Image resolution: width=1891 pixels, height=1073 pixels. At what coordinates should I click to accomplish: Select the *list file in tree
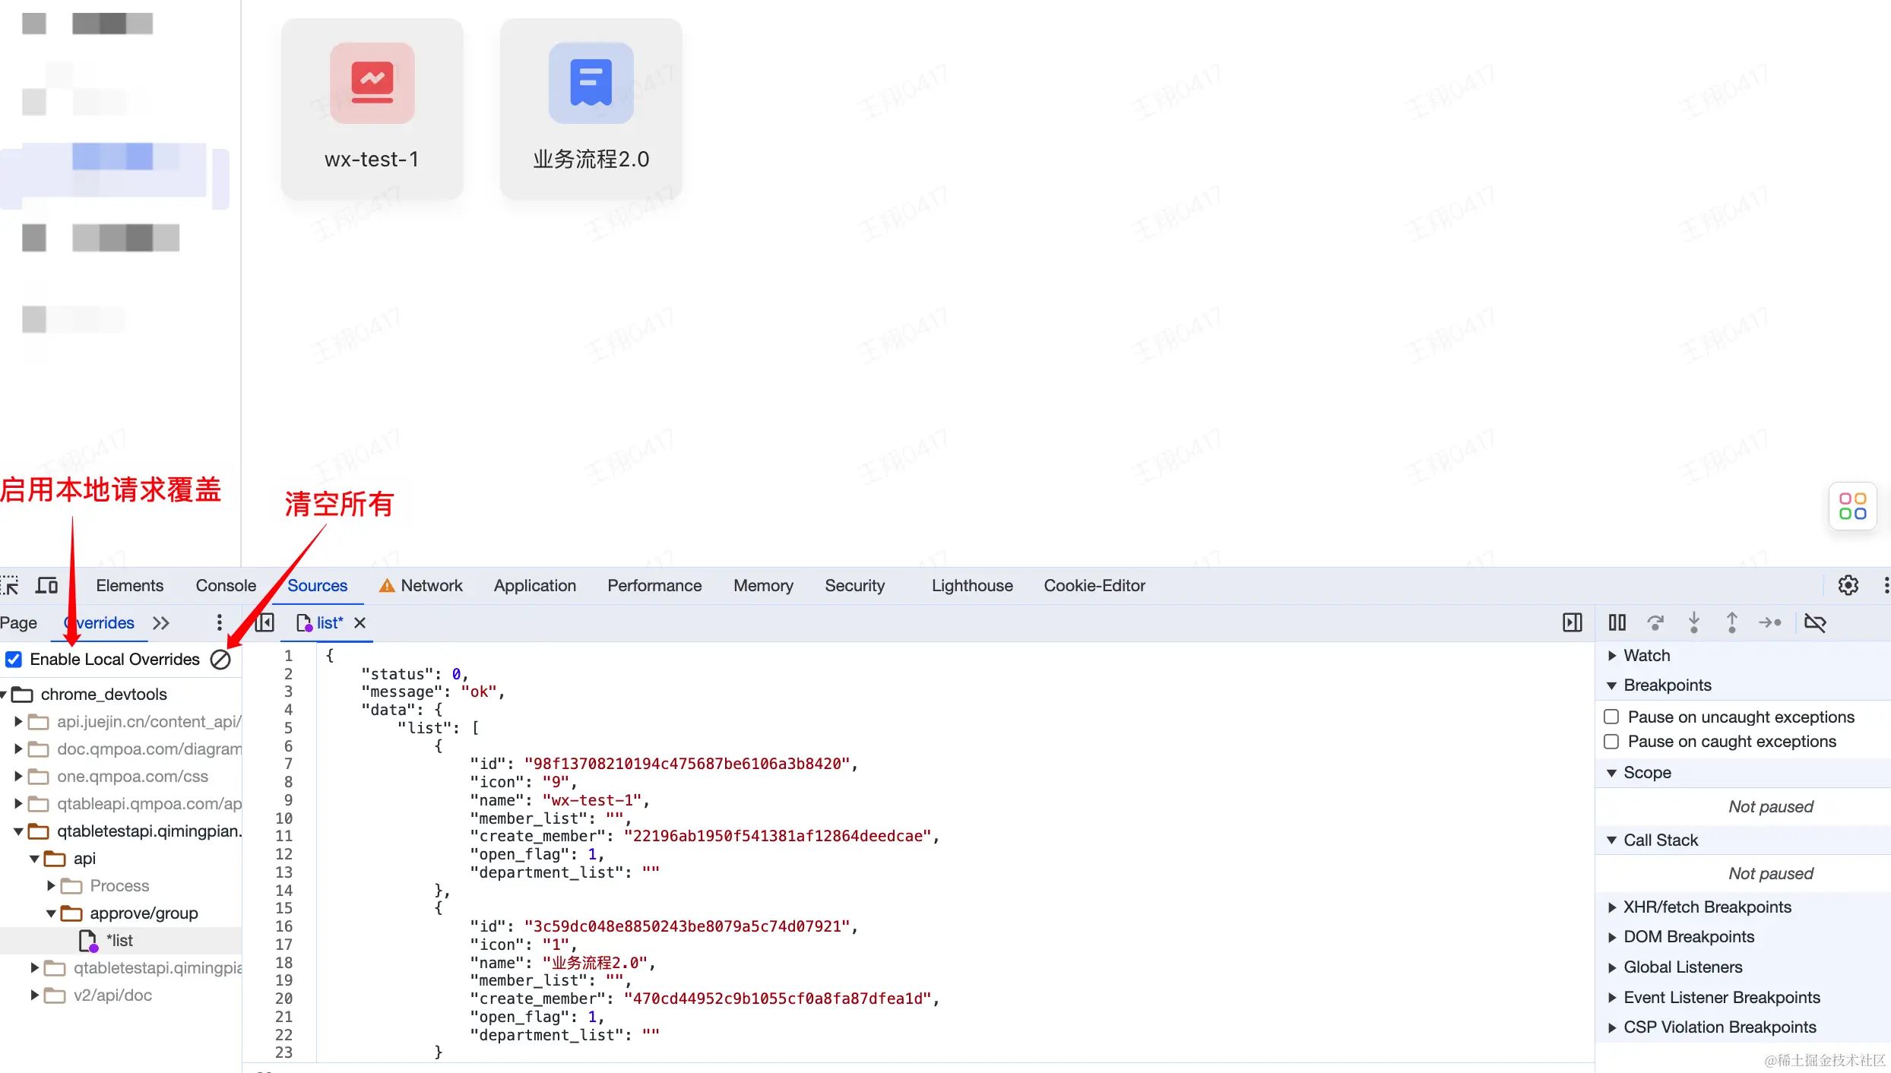[x=119, y=941]
